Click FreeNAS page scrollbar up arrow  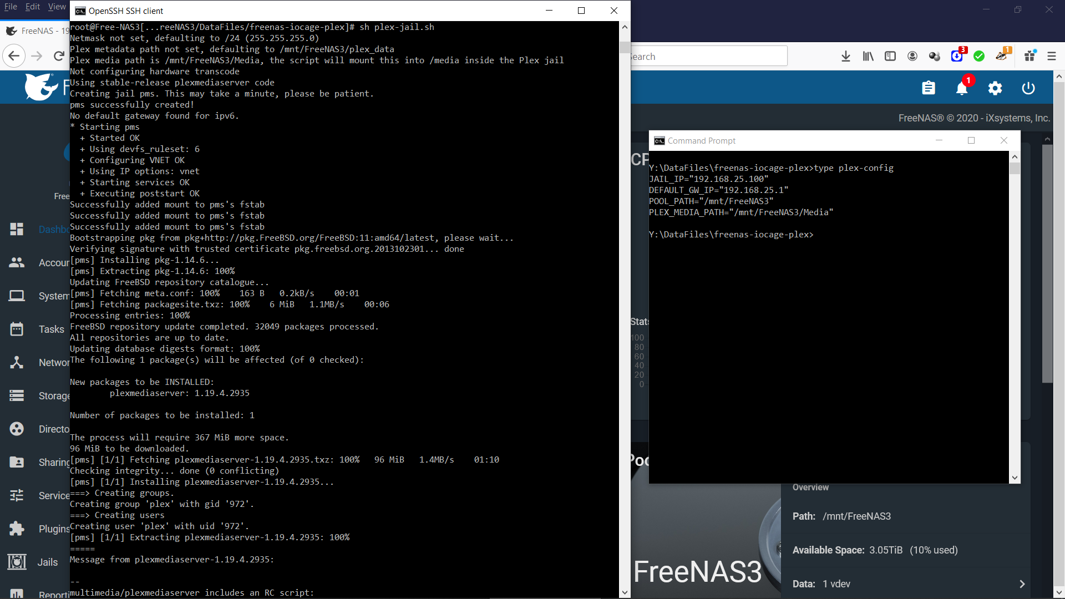point(1059,77)
